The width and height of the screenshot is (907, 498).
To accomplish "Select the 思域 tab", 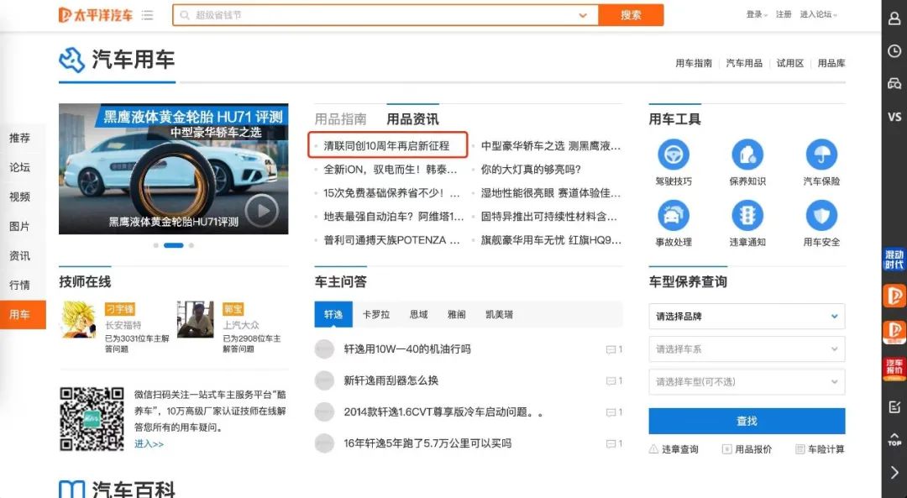I will (419, 315).
